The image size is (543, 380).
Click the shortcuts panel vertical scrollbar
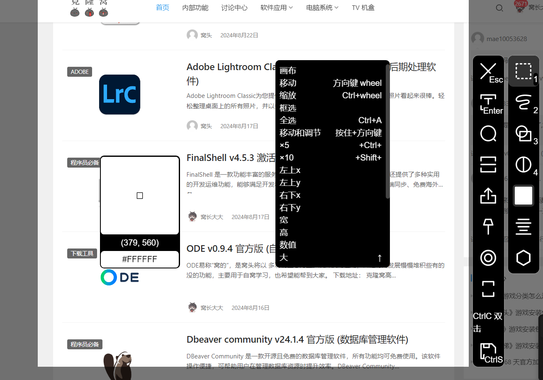388,131
